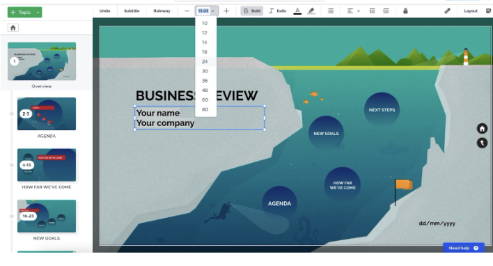Open the link insert icon

pyautogui.click(x=447, y=11)
